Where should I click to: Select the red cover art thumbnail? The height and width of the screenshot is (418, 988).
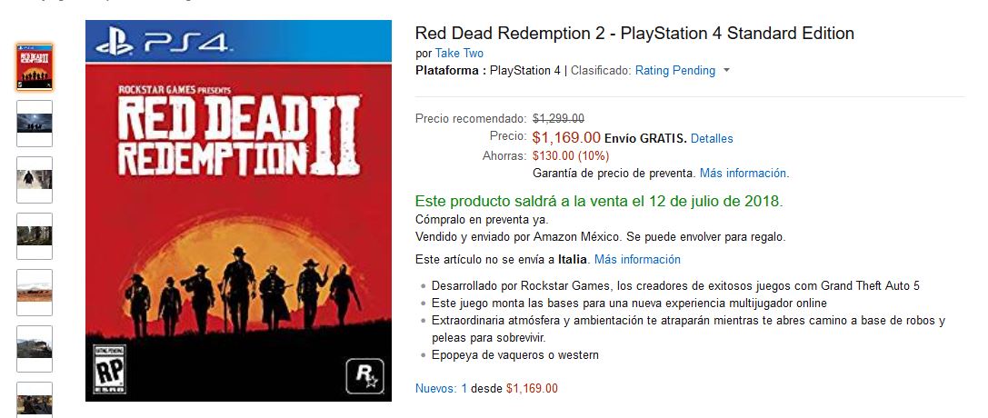[35, 67]
